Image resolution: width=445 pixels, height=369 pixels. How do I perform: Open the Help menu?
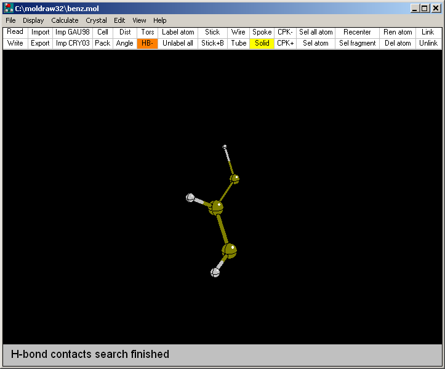pos(160,20)
